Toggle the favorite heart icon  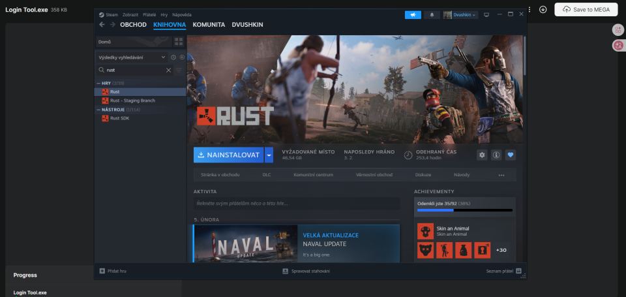pyautogui.click(x=510, y=155)
